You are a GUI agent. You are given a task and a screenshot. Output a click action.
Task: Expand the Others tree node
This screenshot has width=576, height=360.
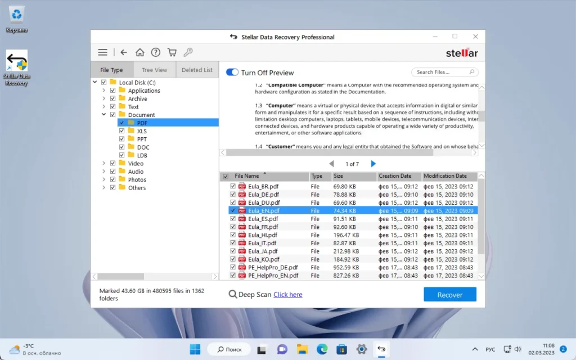103,187
